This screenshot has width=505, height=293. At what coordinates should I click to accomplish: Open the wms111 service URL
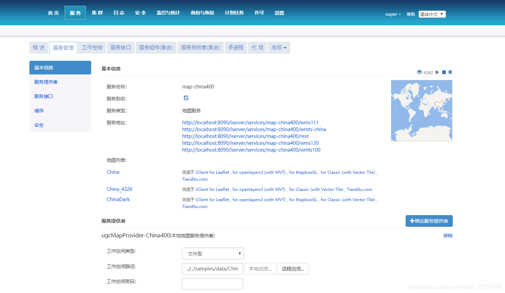pyautogui.click(x=250, y=123)
